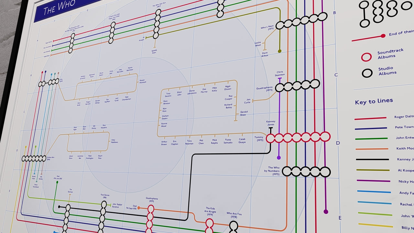This screenshot has width=414, height=233.
Task: Select The Who by Numbers station marker
Action: (306, 172)
